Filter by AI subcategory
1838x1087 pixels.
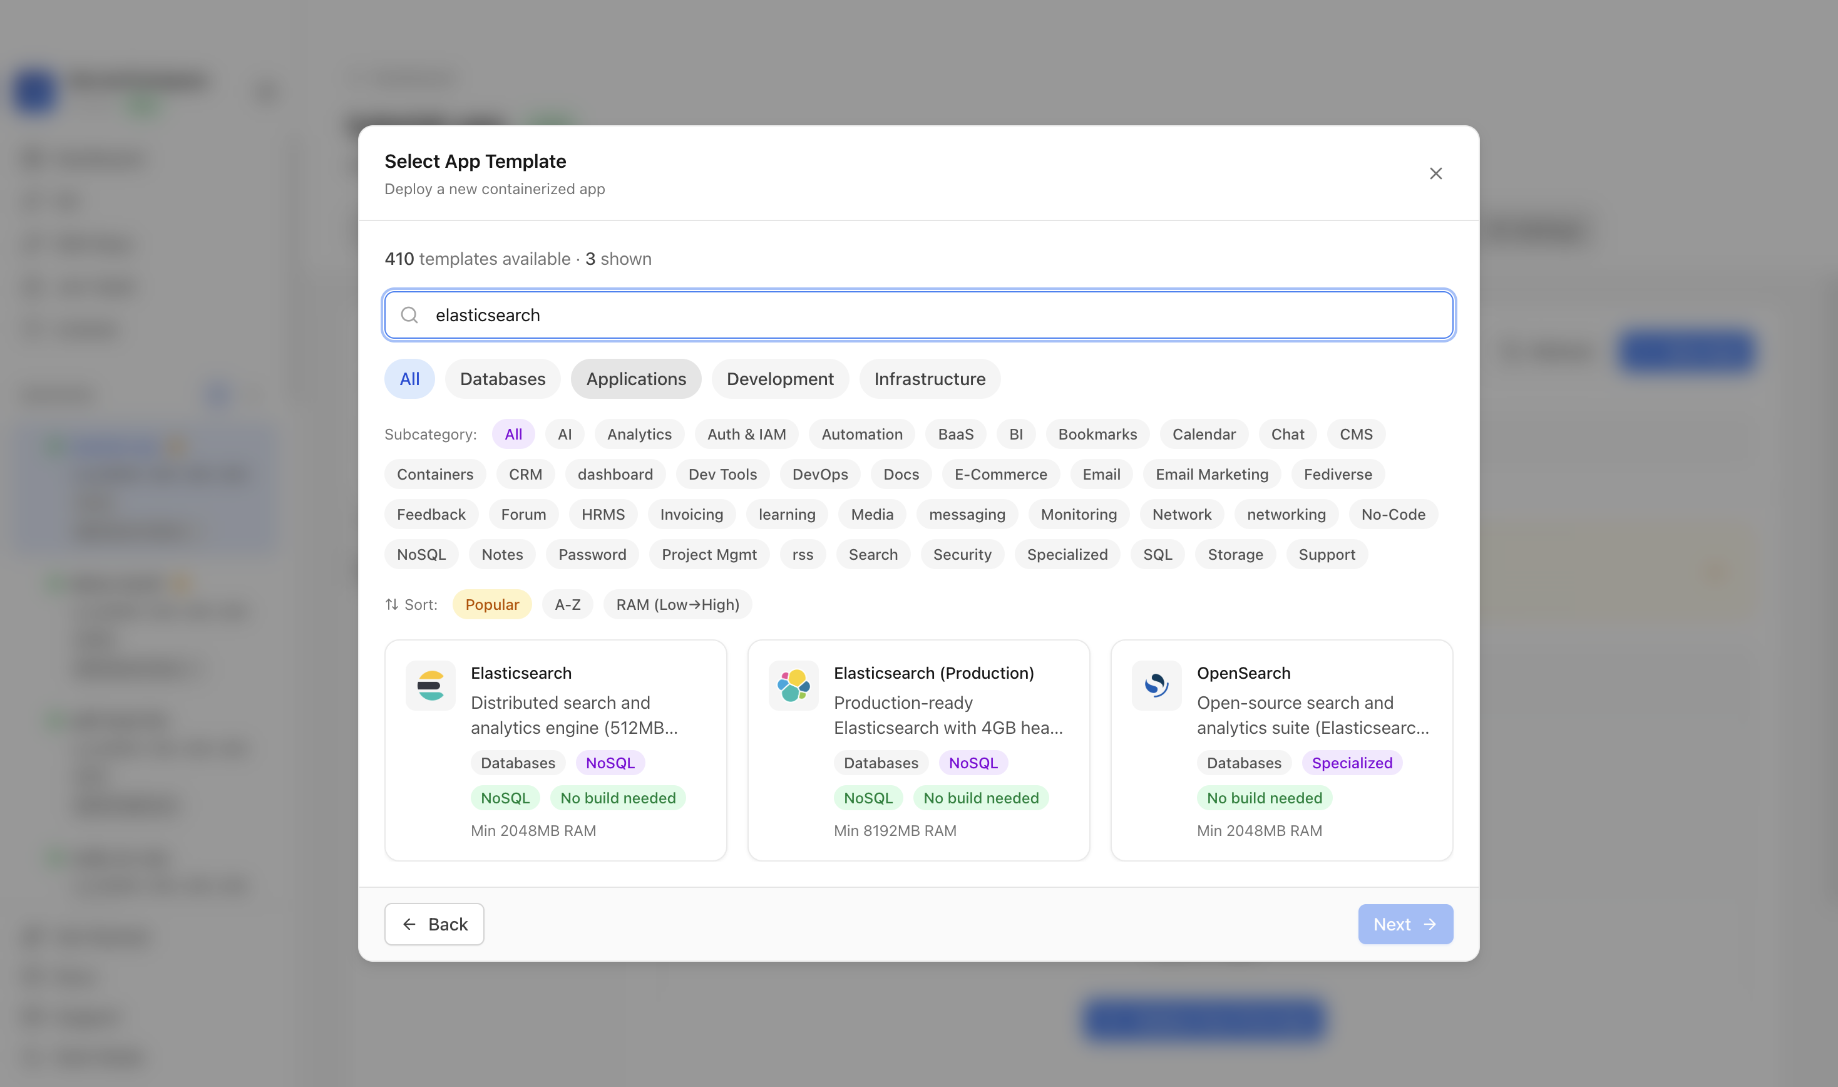(x=565, y=435)
